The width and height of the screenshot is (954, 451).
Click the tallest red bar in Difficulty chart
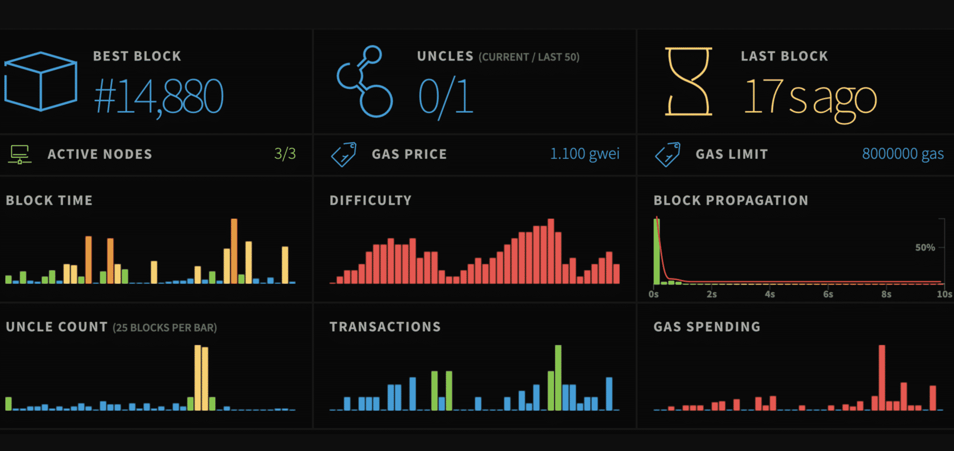551,250
